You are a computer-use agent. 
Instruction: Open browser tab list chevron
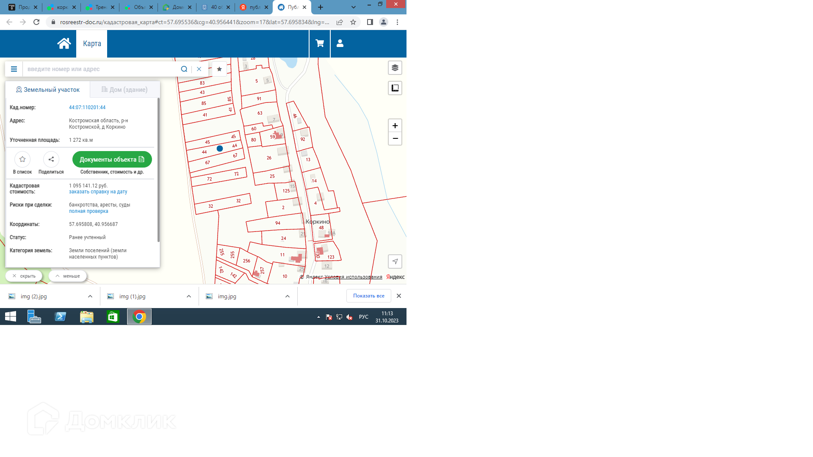(354, 7)
